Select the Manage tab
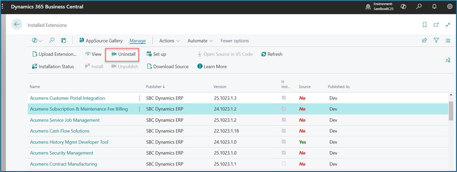The height and width of the screenshot is (172, 457). [138, 41]
